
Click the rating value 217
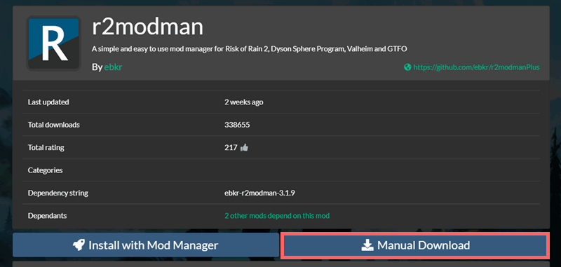point(231,147)
